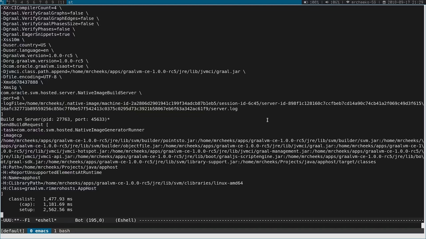Click the classlist: 1,477.93 ms line
The image size is (426, 239).
(41, 199)
